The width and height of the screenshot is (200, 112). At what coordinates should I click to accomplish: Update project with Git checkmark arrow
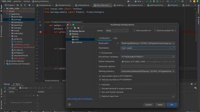[x=172, y=1]
